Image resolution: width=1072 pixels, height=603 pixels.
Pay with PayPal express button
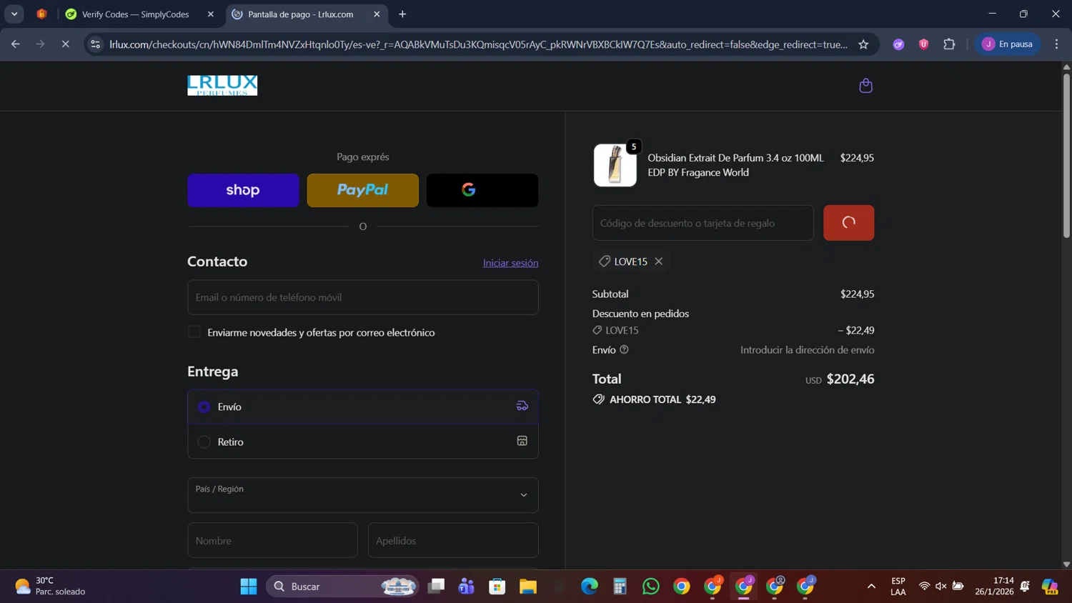click(363, 190)
